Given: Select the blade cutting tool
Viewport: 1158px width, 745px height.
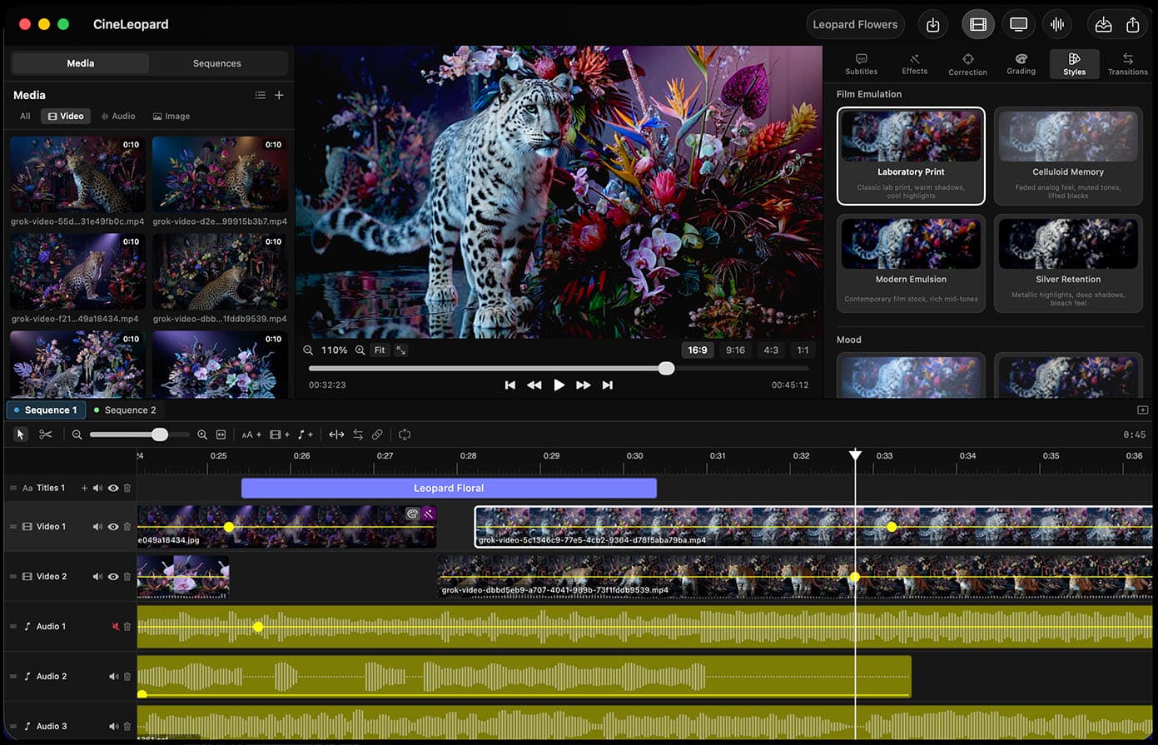Looking at the screenshot, I should point(46,434).
